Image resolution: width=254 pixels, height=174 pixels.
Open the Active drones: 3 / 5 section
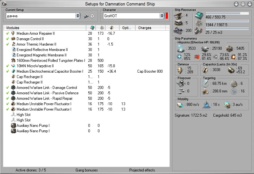31,170
